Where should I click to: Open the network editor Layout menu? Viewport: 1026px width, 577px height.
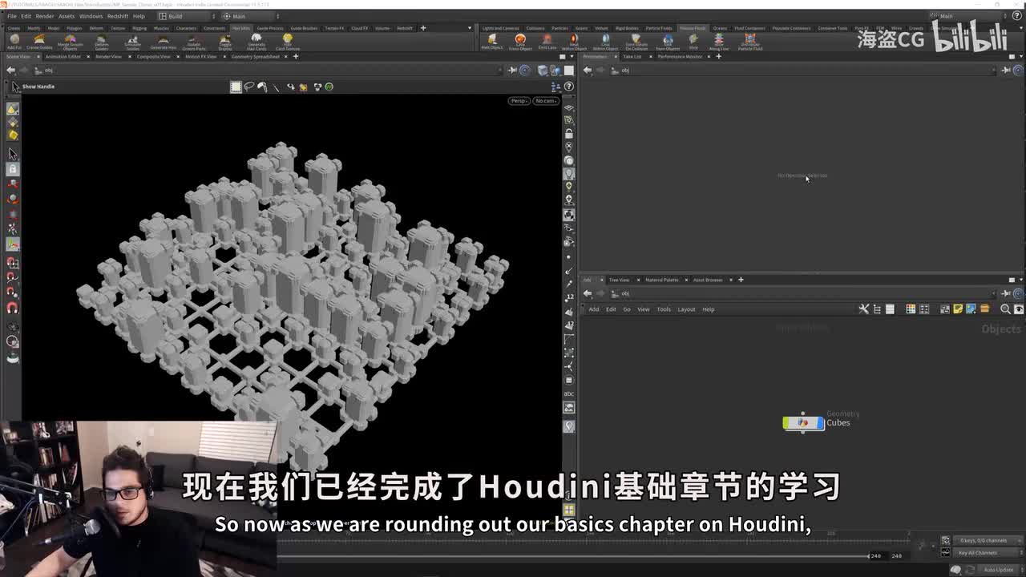[x=686, y=309]
